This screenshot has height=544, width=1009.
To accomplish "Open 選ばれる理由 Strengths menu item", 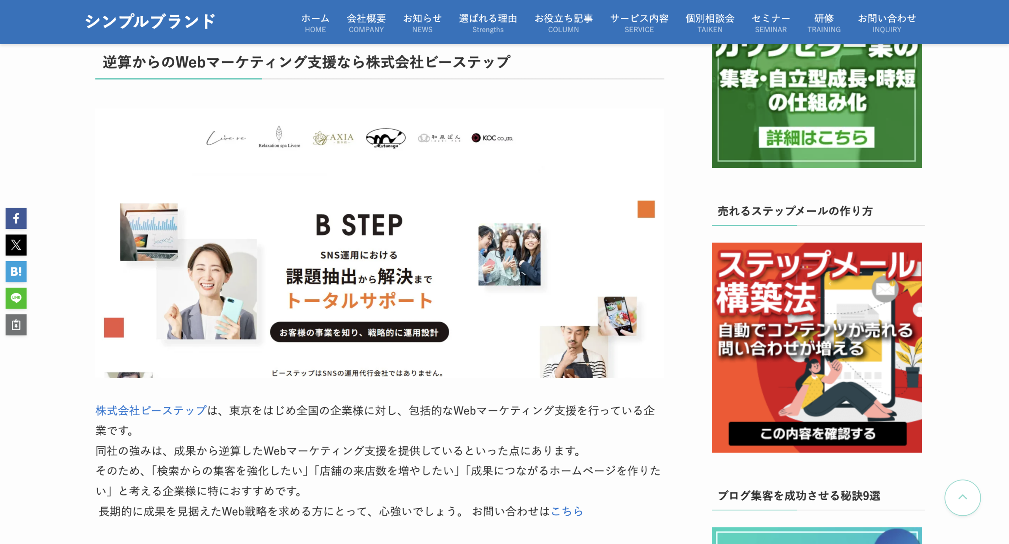I will coord(488,23).
